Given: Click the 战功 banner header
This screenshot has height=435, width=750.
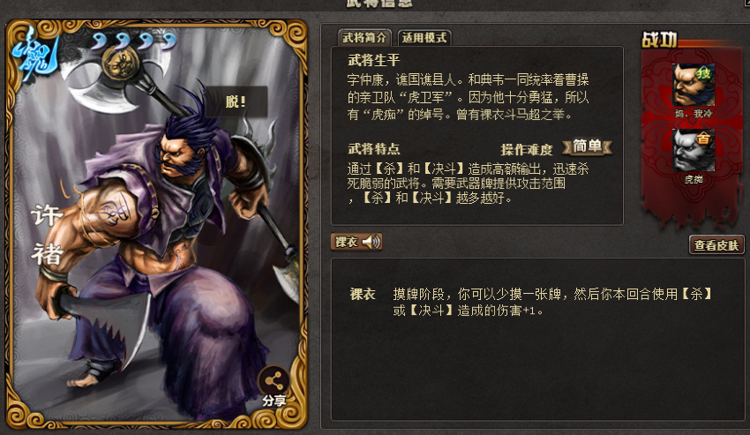Looking at the screenshot, I should pyautogui.click(x=659, y=41).
